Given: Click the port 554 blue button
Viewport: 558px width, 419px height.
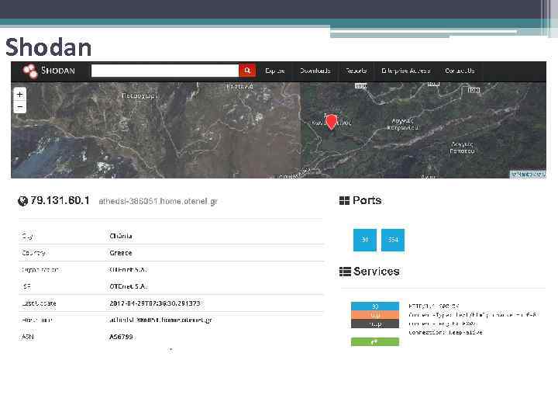Looking at the screenshot, I should (x=393, y=240).
